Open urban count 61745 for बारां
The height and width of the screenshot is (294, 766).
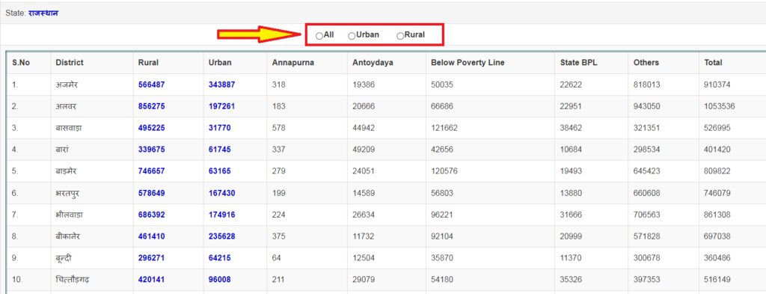pyautogui.click(x=220, y=150)
